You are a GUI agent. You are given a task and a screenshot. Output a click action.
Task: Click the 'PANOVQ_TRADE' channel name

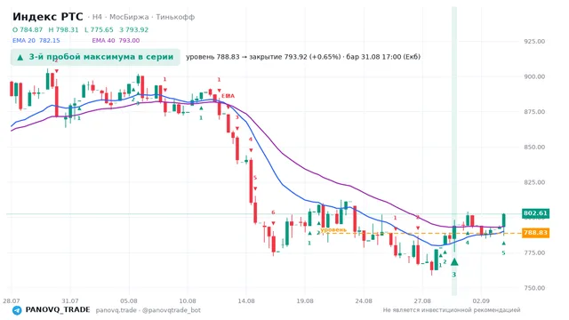pyautogui.click(x=58, y=310)
